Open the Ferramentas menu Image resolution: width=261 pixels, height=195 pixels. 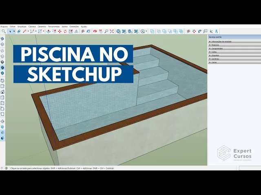tap(54, 26)
